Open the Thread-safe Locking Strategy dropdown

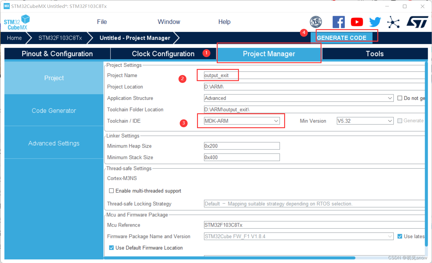point(314,204)
